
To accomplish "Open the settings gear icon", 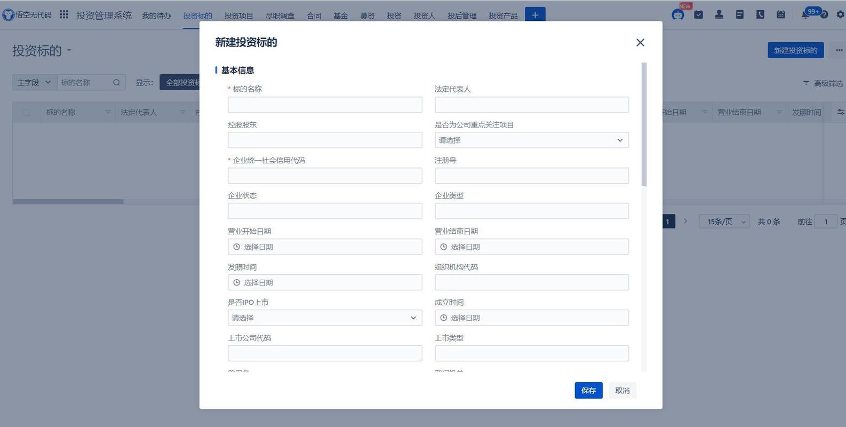I will pos(841,15).
